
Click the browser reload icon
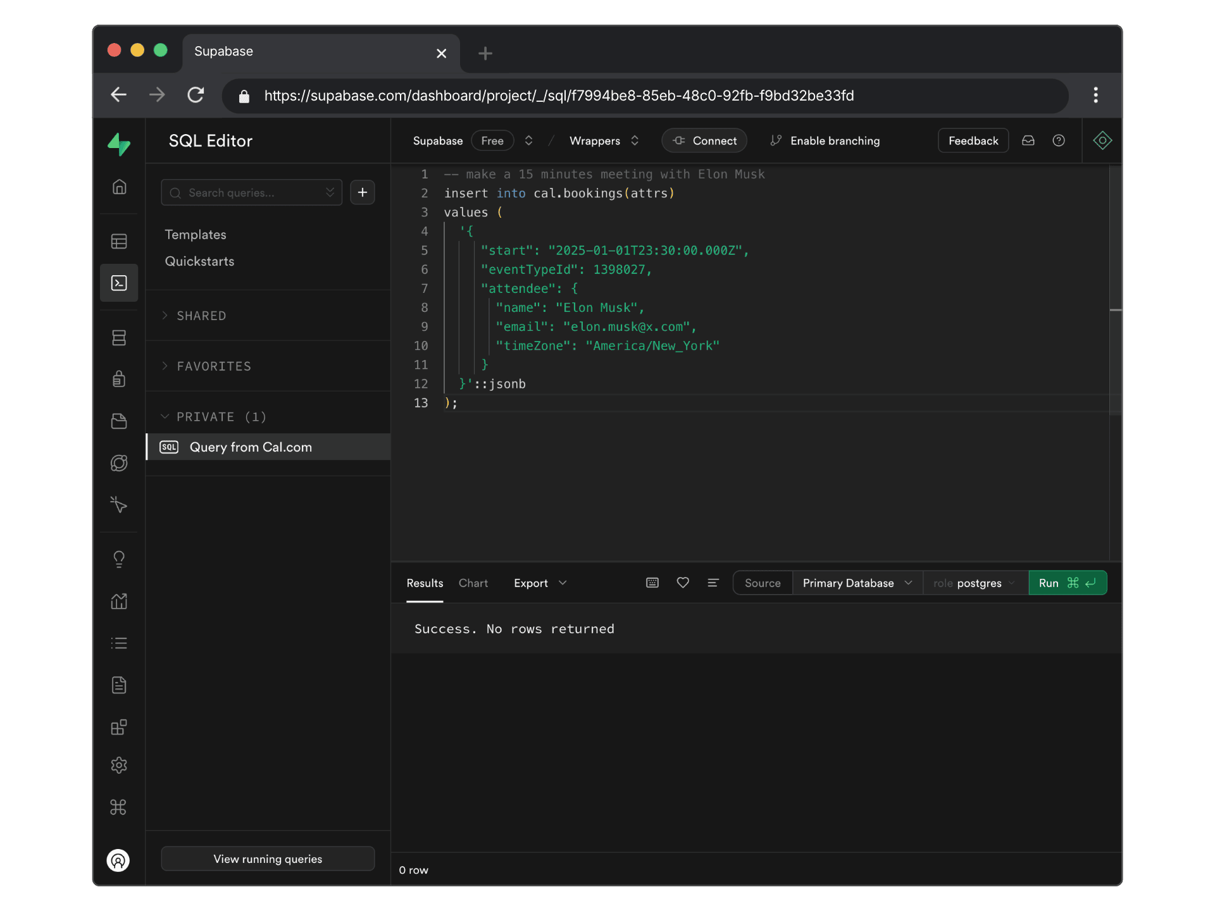[196, 95]
